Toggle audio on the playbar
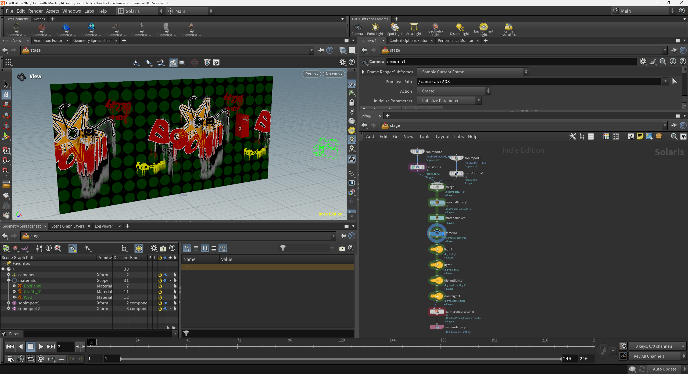 coord(21,359)
